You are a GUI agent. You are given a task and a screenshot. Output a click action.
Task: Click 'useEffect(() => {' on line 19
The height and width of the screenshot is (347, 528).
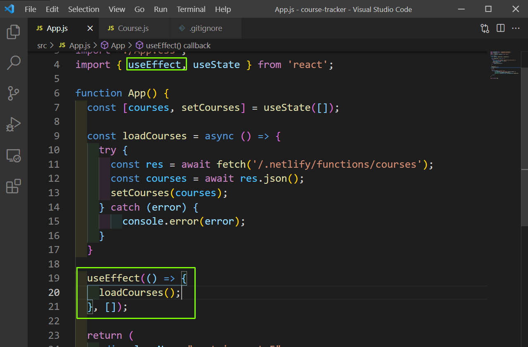137,278
